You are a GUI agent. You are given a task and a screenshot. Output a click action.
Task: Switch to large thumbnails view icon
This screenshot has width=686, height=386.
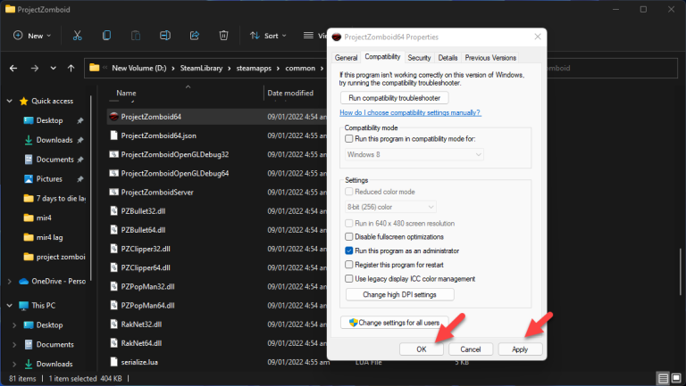(x=676, y=378)
